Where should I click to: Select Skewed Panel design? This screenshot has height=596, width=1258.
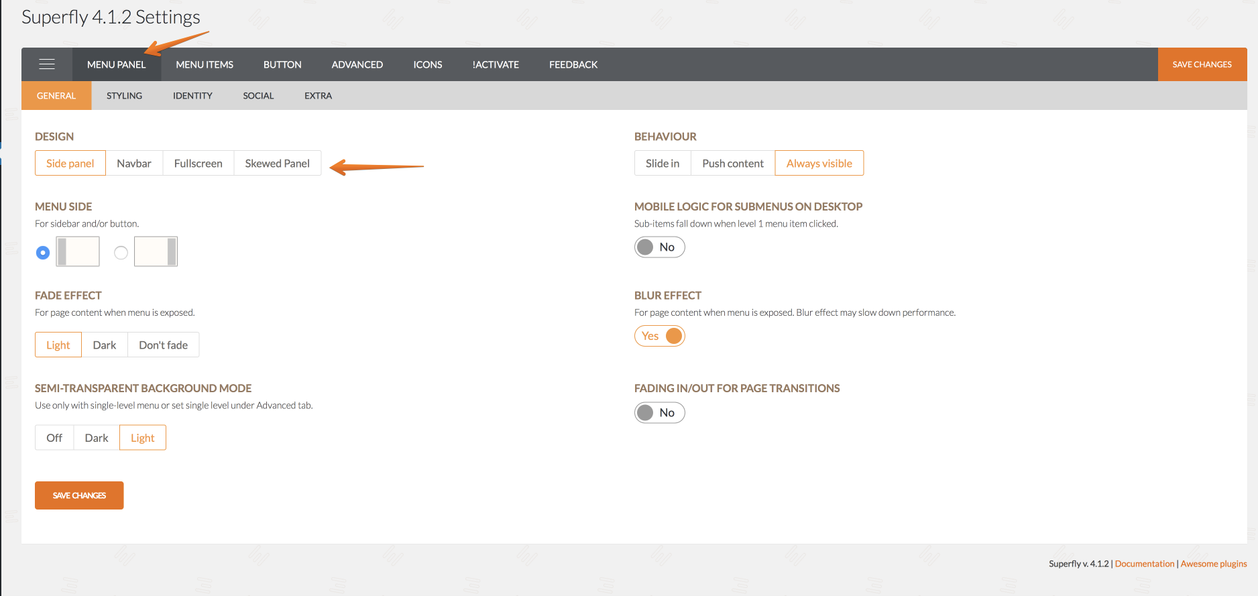point(278,163)
